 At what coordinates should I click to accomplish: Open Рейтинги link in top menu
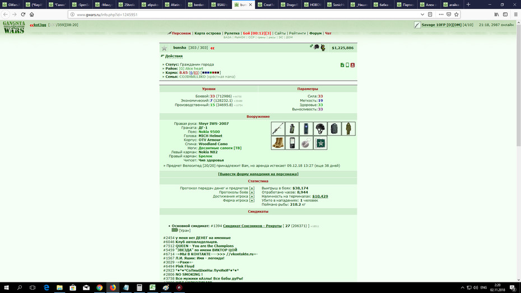[297, 33]
